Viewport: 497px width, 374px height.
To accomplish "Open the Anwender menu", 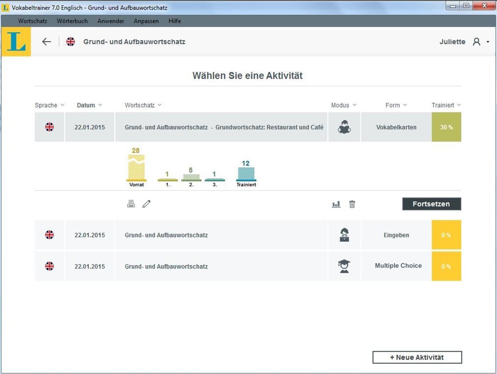I will click(111, 21).
